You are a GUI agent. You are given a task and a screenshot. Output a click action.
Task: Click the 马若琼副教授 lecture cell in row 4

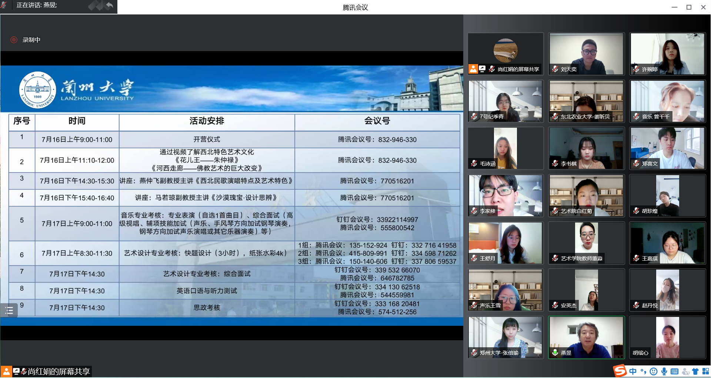point(207,198)
